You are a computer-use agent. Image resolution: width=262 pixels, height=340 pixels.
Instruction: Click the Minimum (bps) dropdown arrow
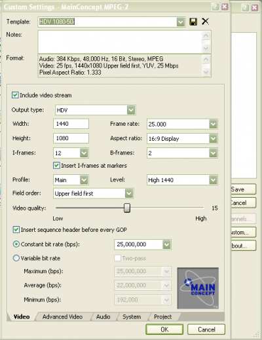(166, 300)
